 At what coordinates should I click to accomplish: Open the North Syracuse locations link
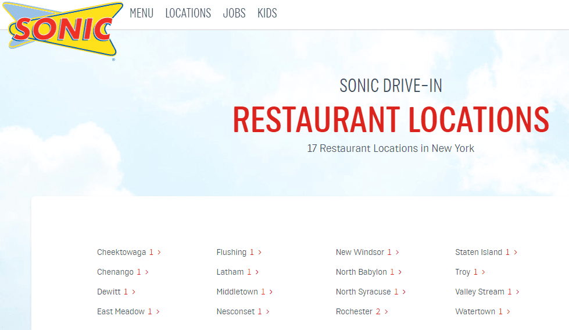point(370,292)
